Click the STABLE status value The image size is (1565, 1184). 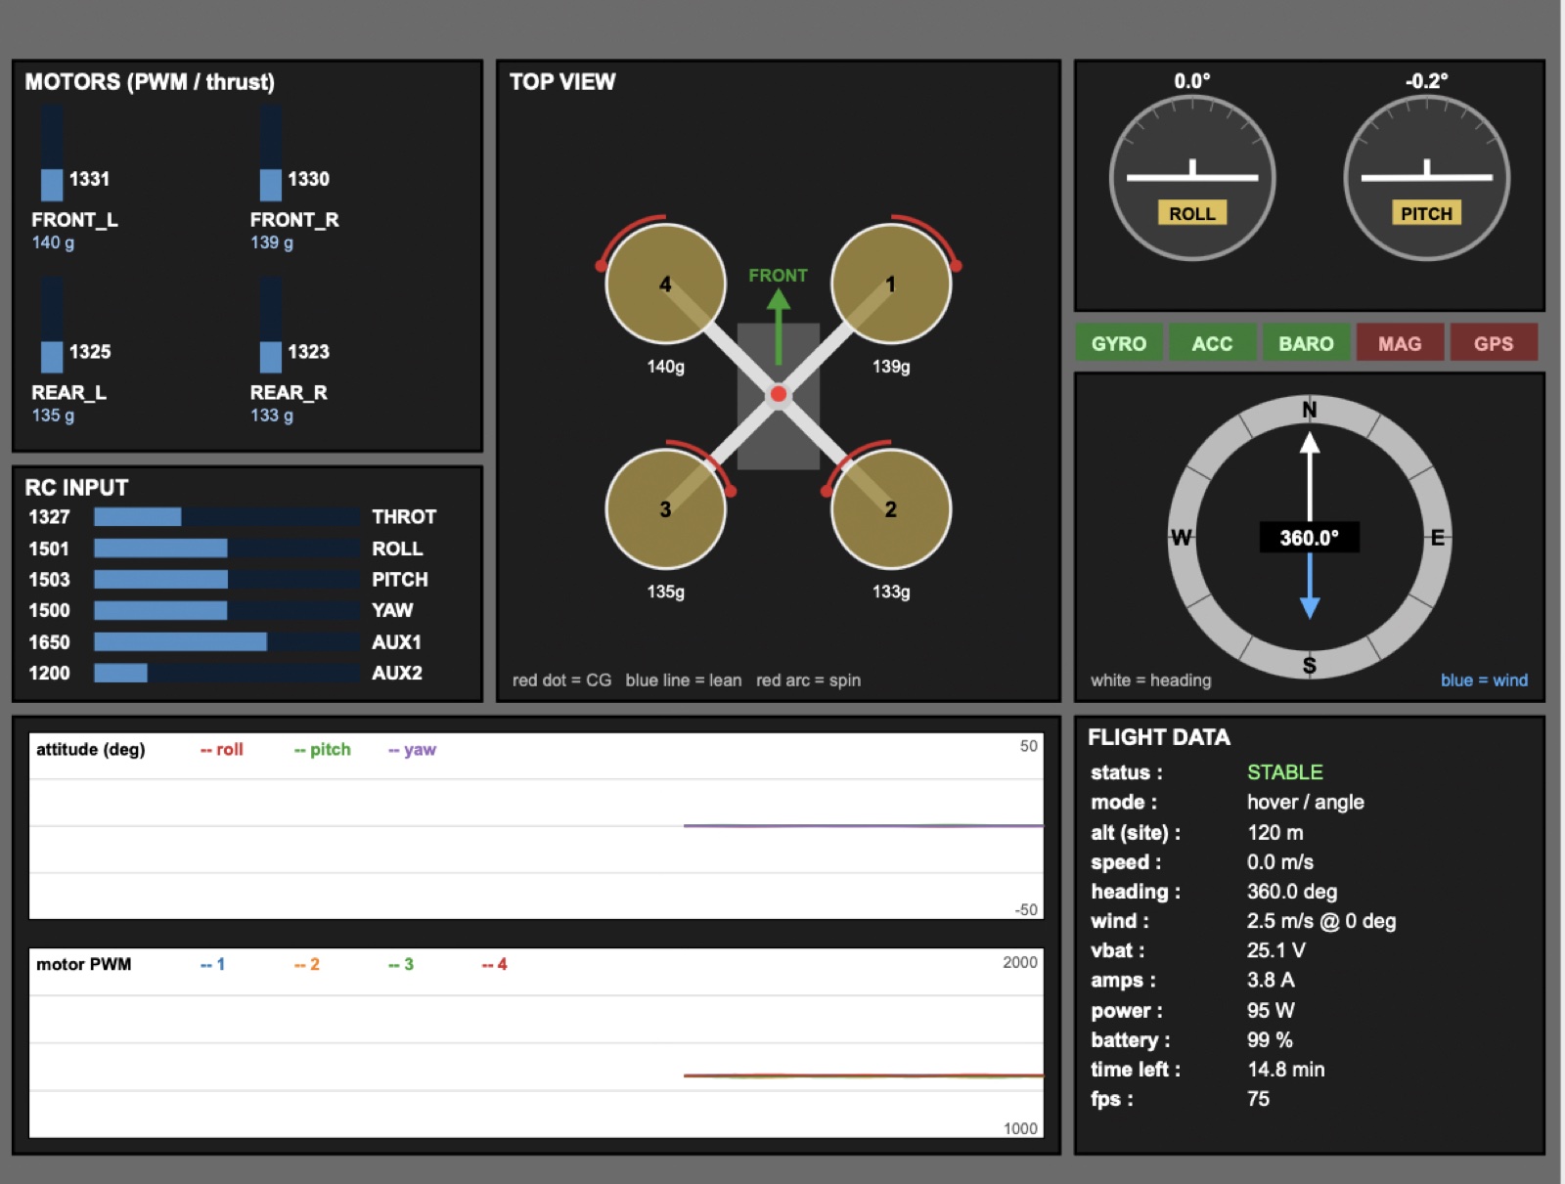[x=1284, y=772]
